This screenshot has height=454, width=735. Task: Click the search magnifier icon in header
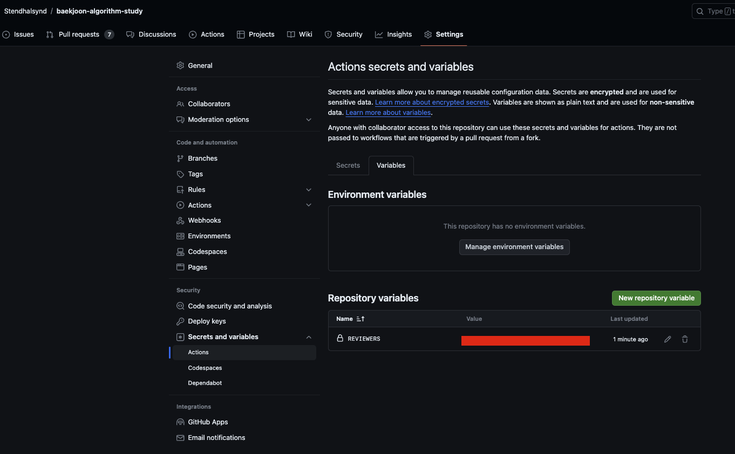(x=700, y=11)
